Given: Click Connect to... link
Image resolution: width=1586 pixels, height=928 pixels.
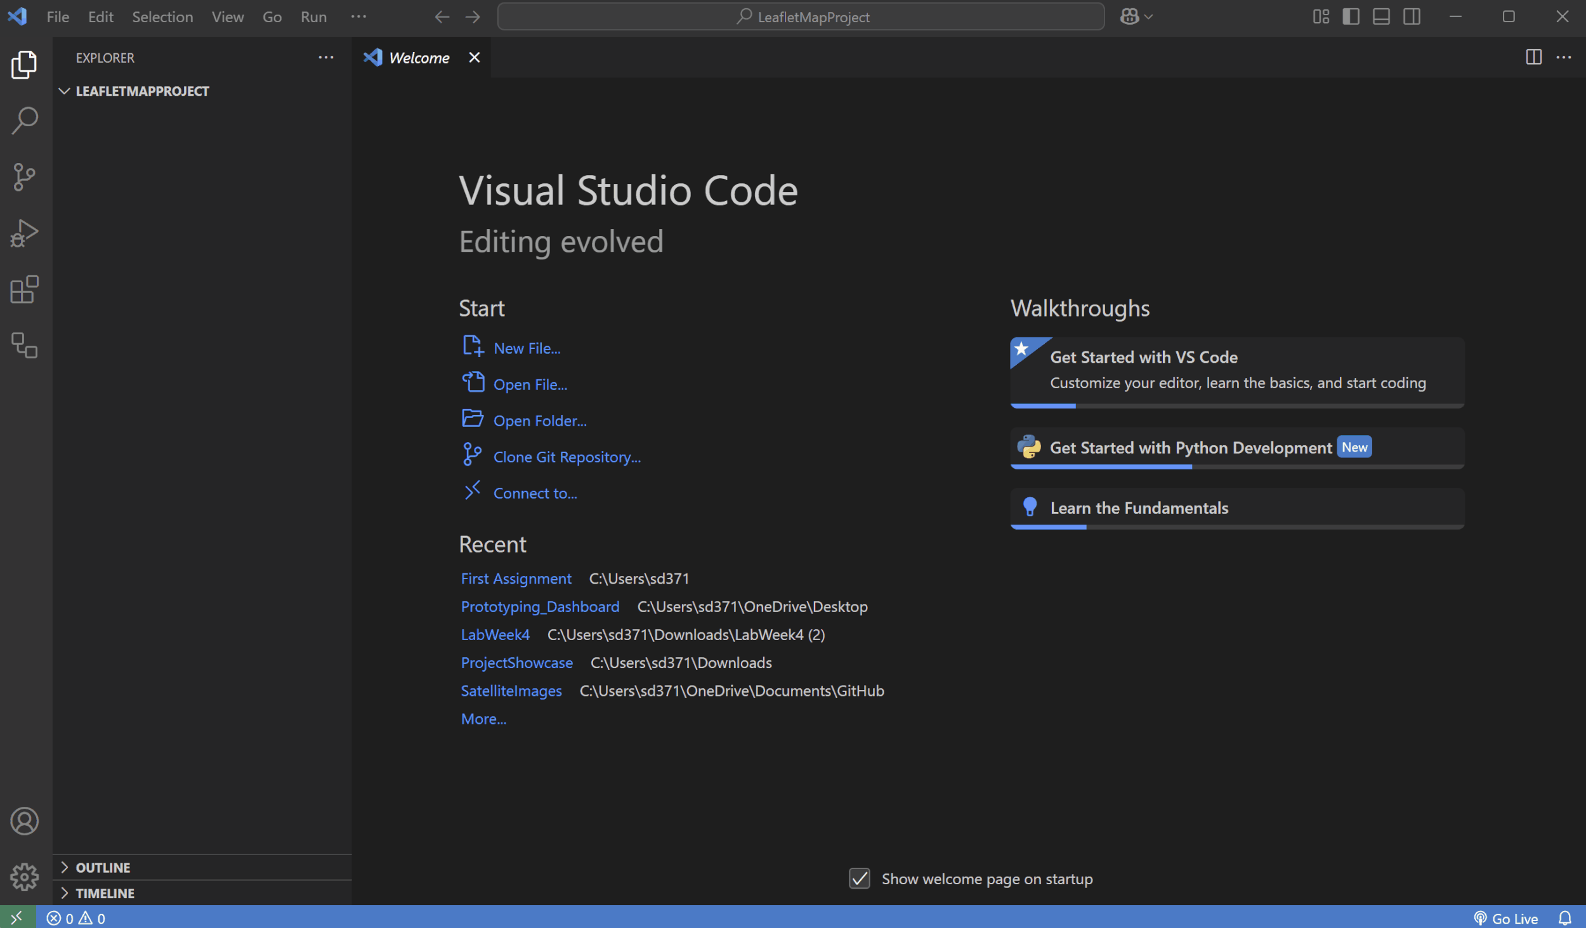Looking at the screenshot, I should (x=535, y=493).
